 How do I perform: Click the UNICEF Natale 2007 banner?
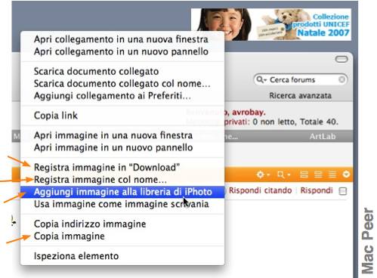coord(271,24)
